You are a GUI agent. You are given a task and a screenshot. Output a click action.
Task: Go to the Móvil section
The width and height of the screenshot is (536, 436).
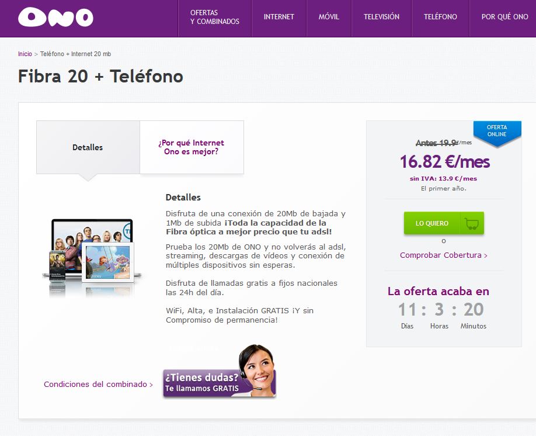329,17
